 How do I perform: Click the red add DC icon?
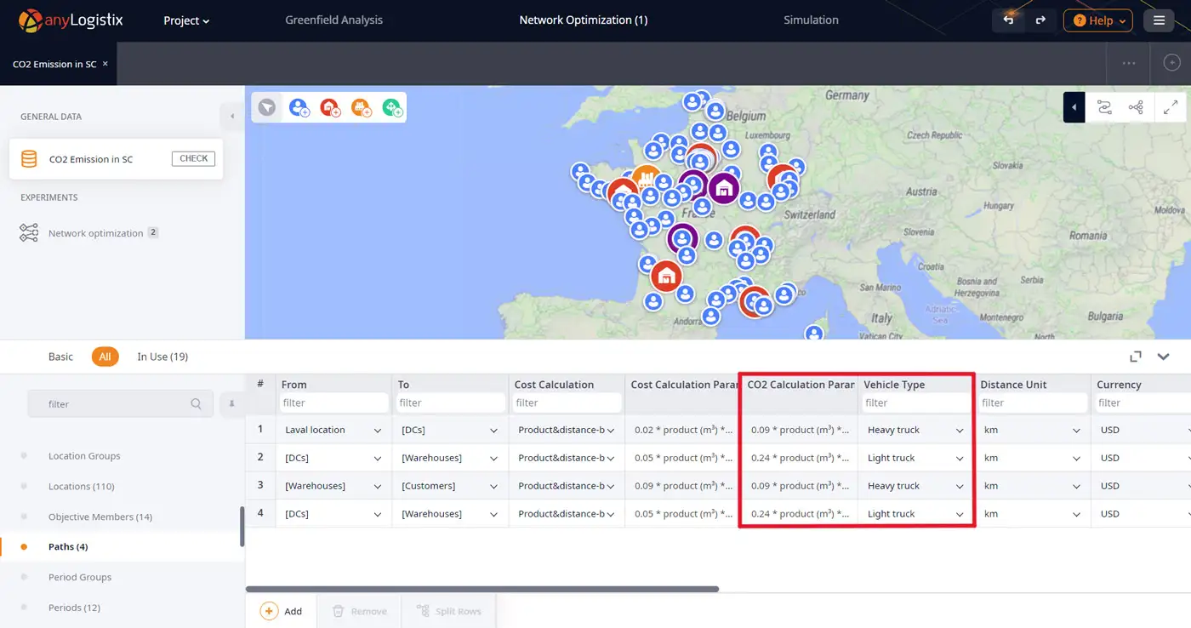(x=329, y=107)
